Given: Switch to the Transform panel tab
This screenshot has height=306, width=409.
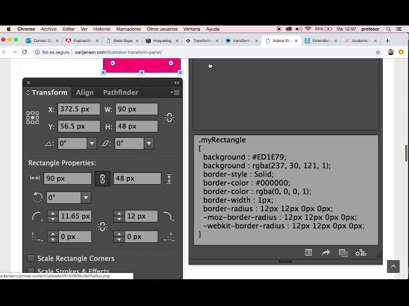Looking at the screenshot, I should click(47, 92).
